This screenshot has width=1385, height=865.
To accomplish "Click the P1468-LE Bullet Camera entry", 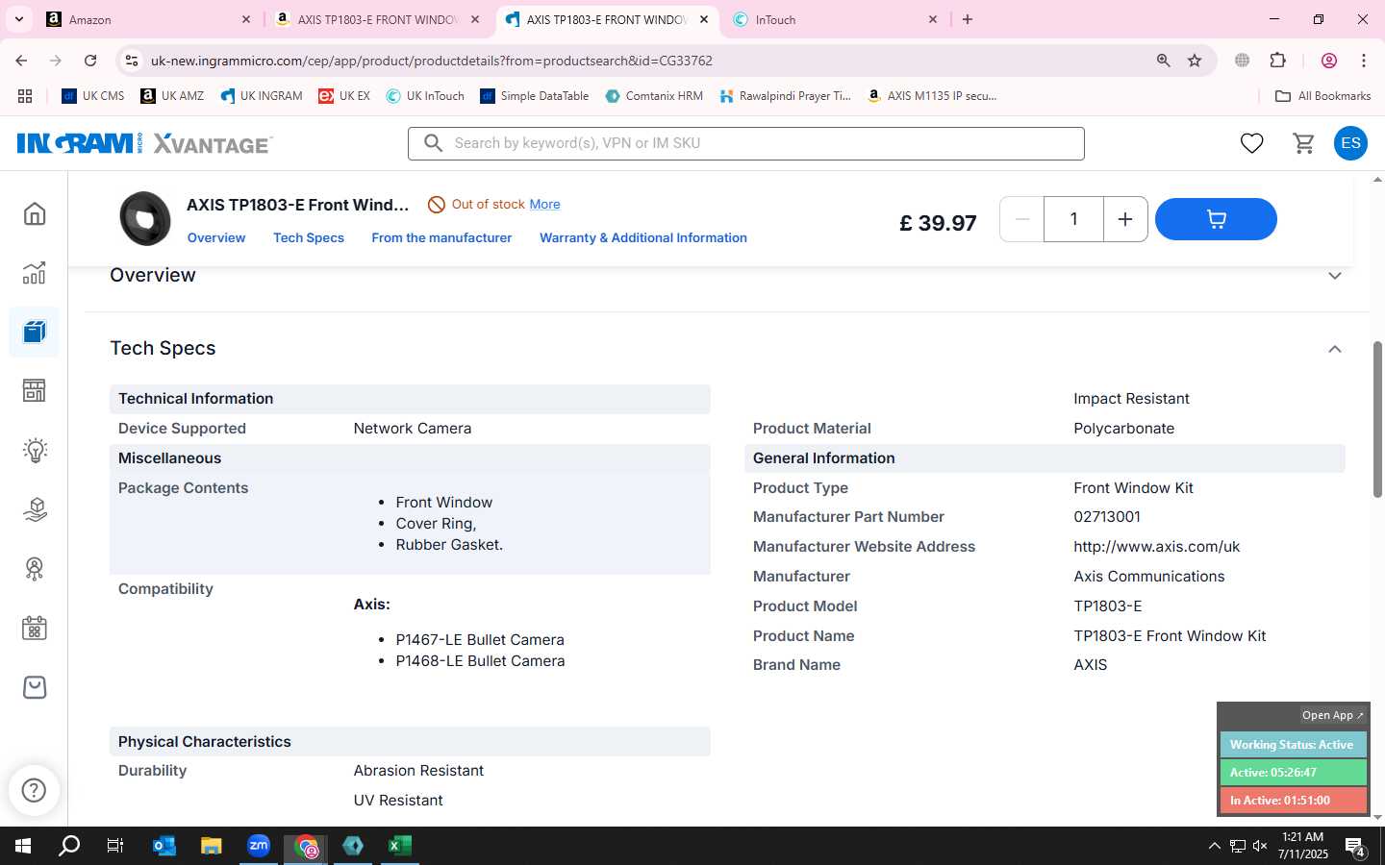I will 480,660.
